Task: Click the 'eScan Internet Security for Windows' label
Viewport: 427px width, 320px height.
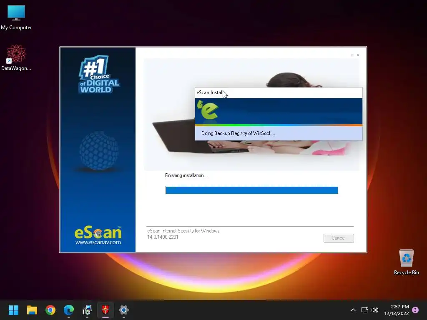Action: [x=183, y=231]
